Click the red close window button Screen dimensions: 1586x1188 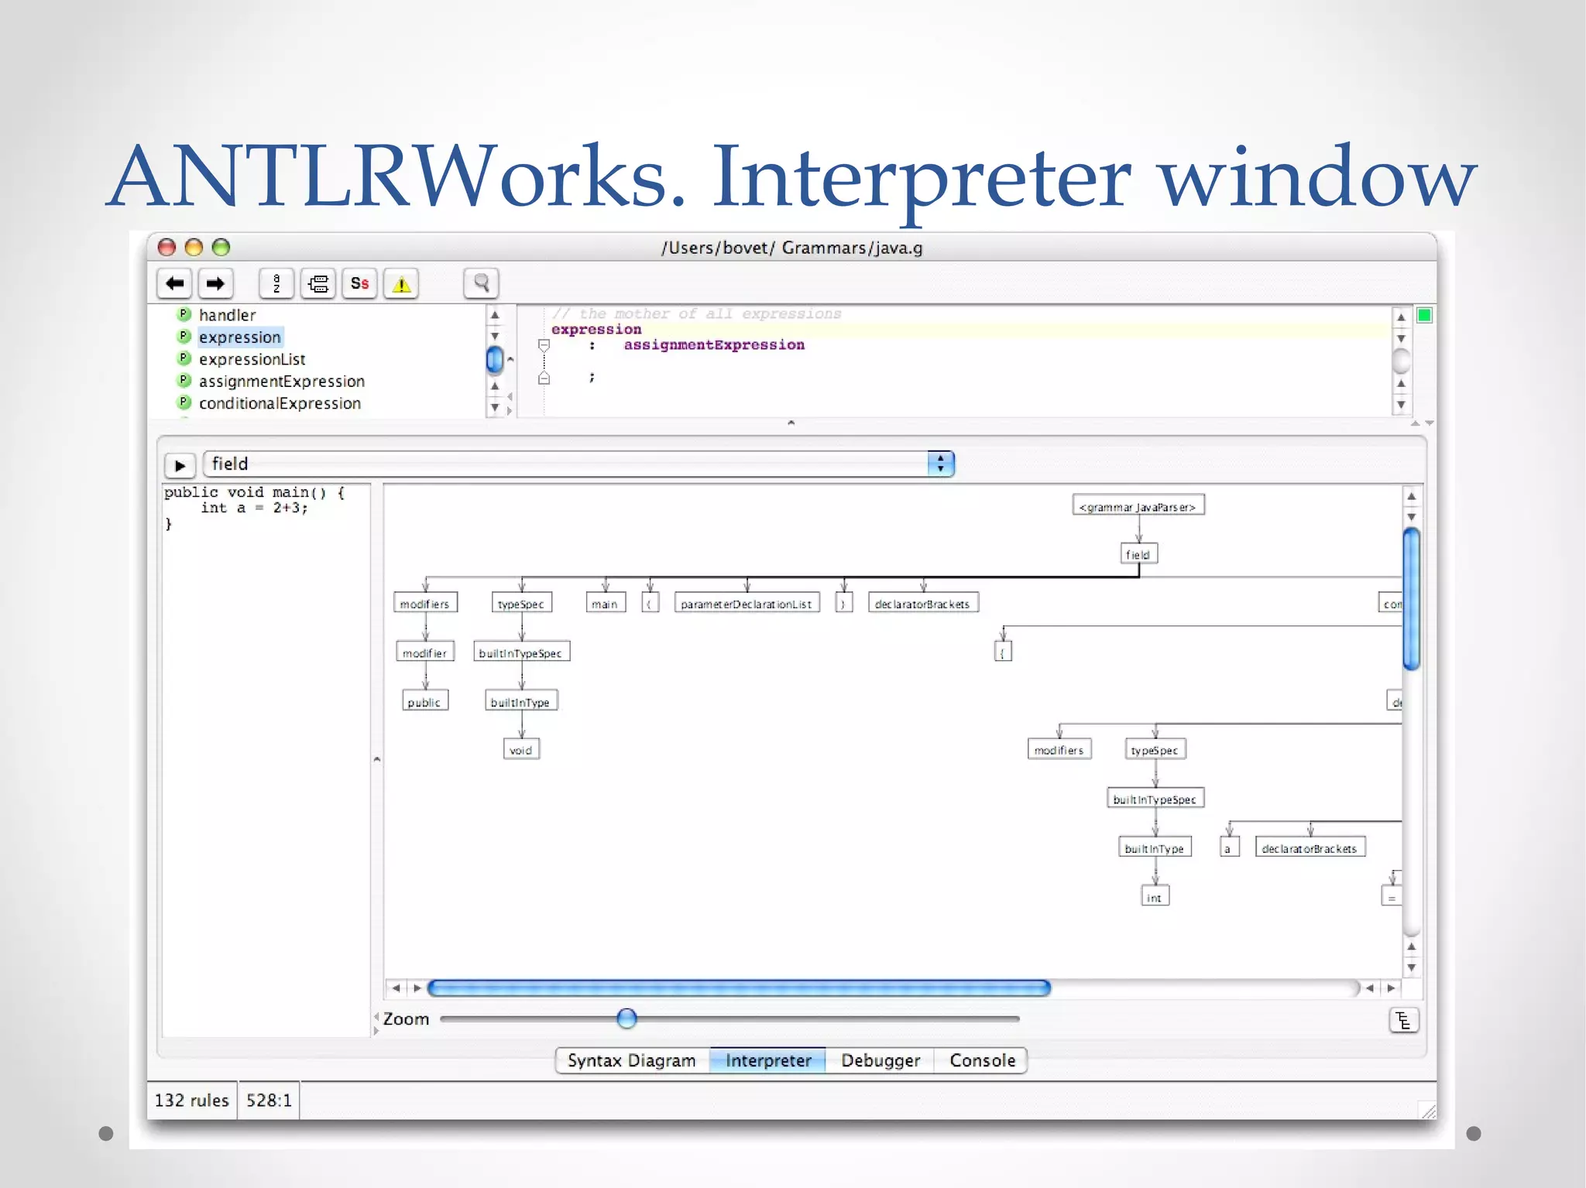click(x=166, y=248)
